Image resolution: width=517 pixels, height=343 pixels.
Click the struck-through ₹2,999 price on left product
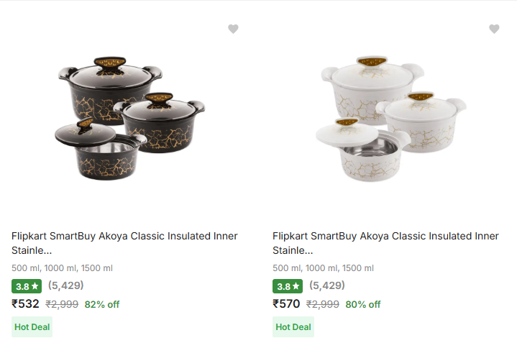(x=62, y=304)
